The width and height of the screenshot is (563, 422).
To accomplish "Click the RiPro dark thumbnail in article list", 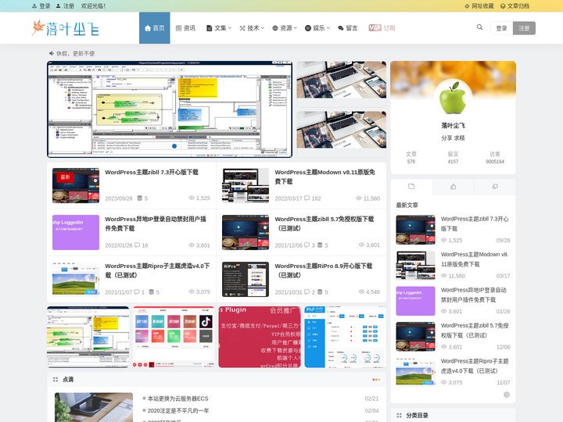I will coord(246,279).
